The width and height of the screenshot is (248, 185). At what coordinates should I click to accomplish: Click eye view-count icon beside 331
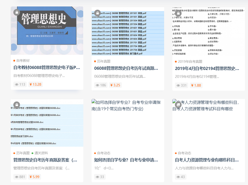[x=178, y=86]
